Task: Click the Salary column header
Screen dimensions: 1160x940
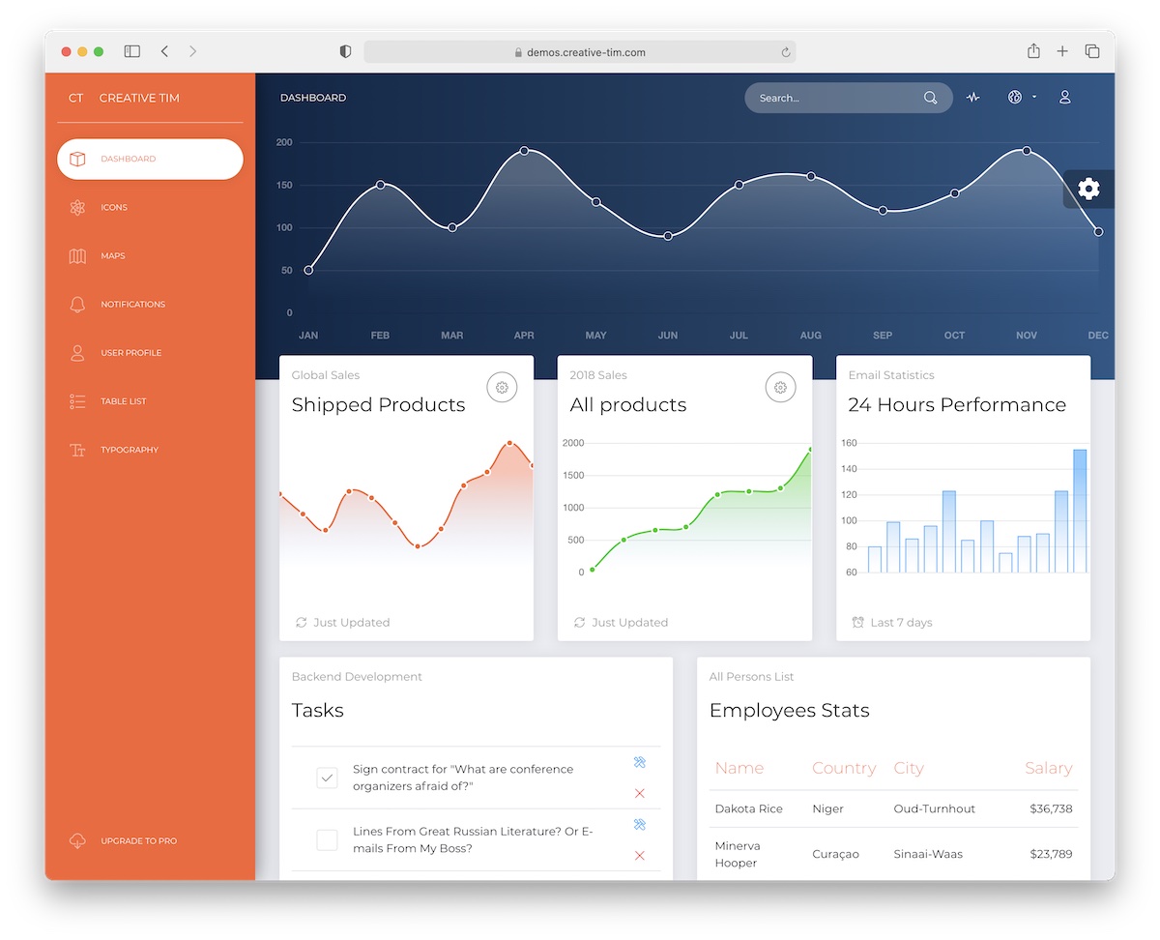Action: coord(1049,768)
